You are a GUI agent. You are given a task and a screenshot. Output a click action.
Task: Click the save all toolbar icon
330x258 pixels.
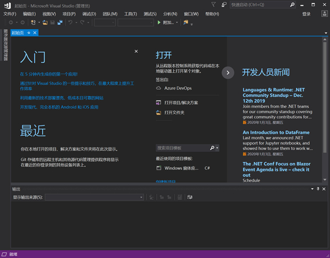tap(60, 23)
